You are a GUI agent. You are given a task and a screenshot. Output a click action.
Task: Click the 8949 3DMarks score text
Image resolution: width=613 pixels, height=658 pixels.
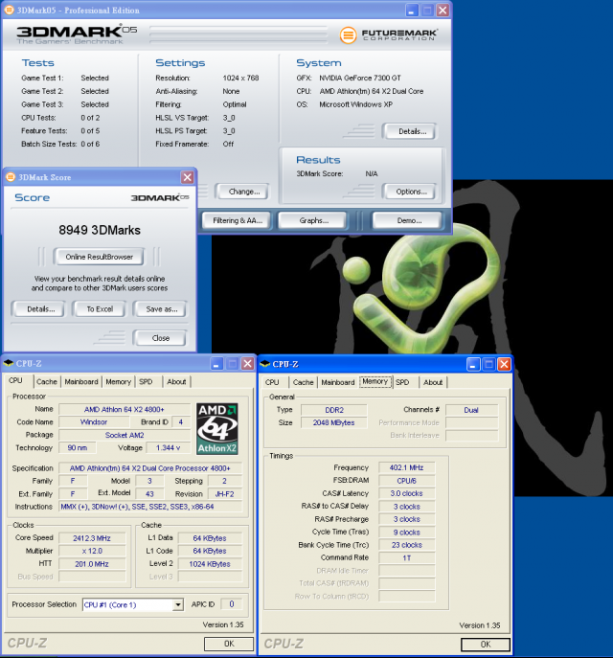click(x=100, y=230)
